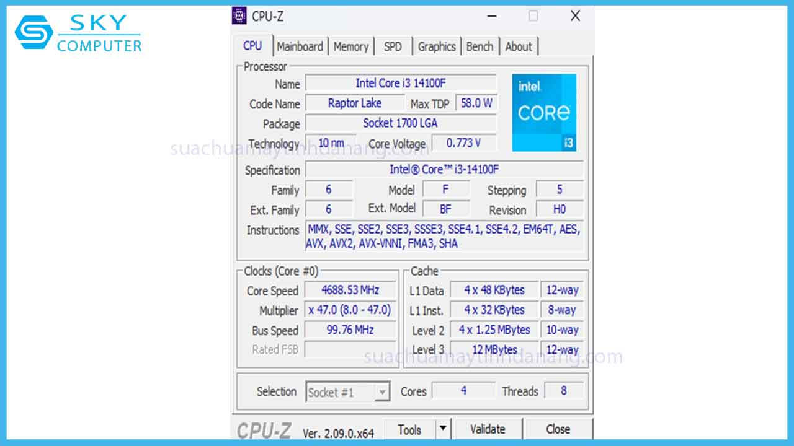794x446 pixels.
Task: Switch to the Mainboard tab
Action: pos(300,46)
